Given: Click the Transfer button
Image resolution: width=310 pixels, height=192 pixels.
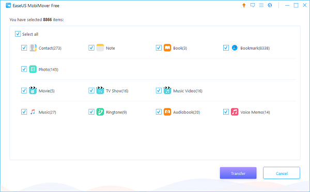Looking at the screenshot, I should [x=238, y=173].
